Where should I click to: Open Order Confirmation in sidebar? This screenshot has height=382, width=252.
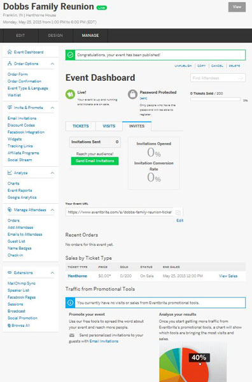point(24,81)
